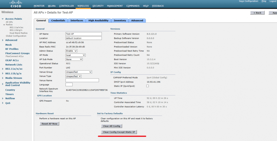This screenshot has width=277, height=141.
Task: Open the SECURITY menu
Action: pos(98,6)
